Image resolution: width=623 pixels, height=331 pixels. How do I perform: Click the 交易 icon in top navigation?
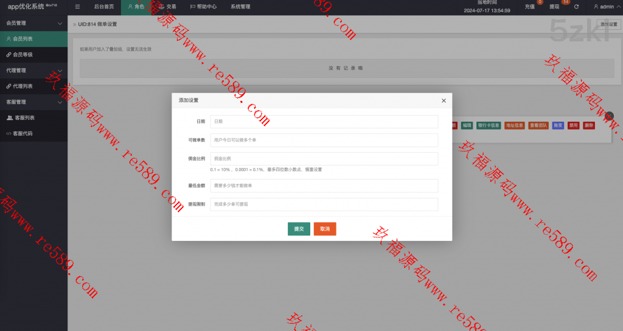click(162, 7)
